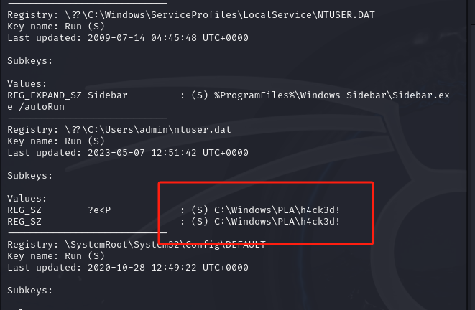Click the %ProgramFiles%\Windows Sidebar\Sidebar.exe path

(x=332, y=95)
